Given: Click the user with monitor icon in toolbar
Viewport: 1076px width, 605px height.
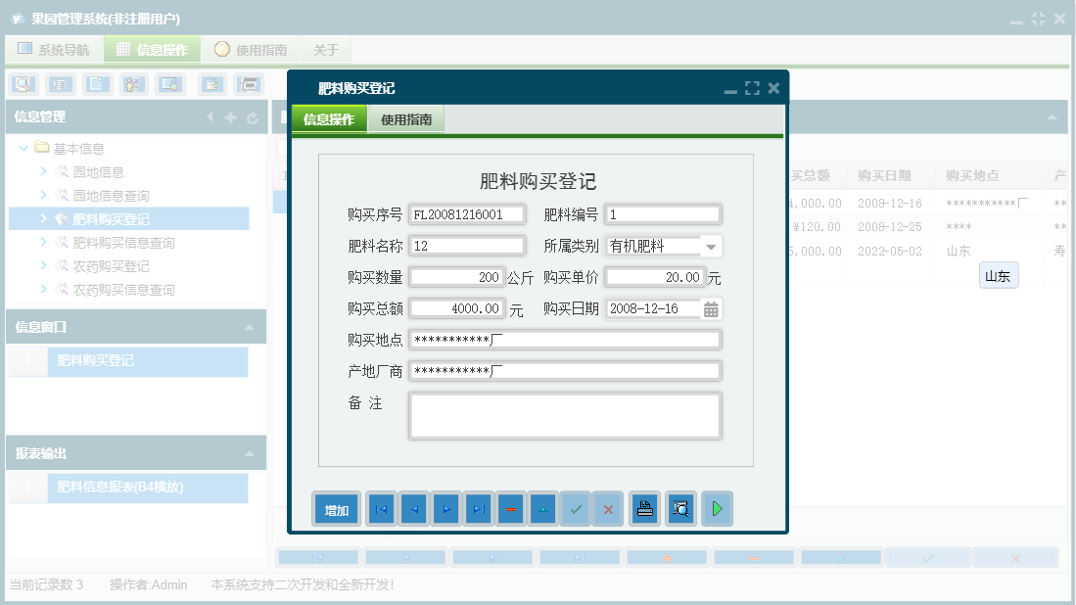Looking at the screenshot, I should (133, 84).
